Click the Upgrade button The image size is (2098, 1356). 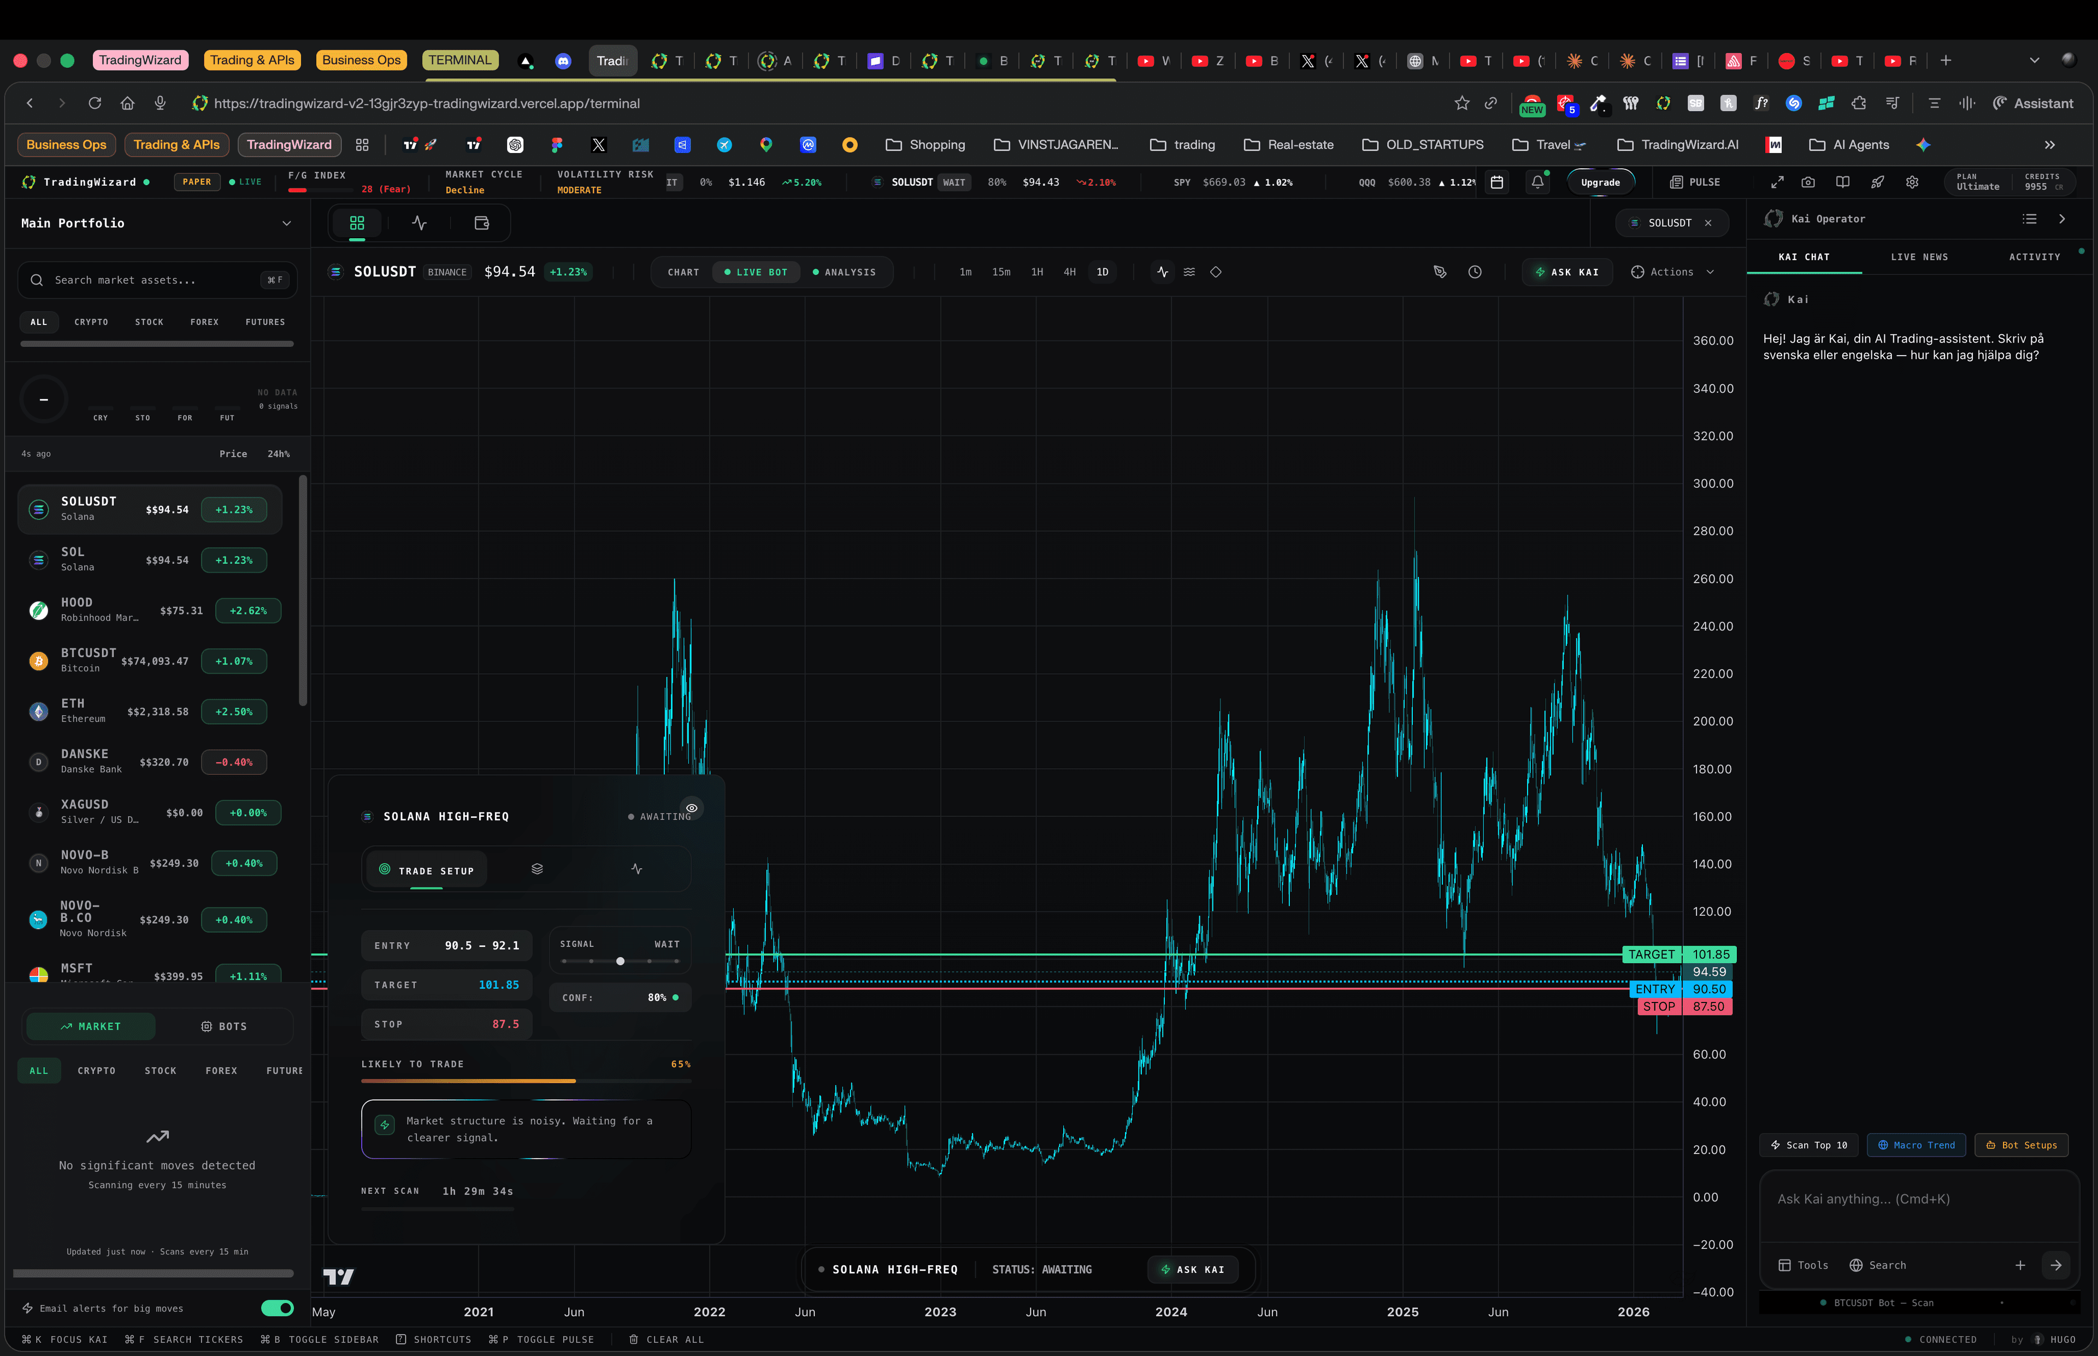point(1601,182)
